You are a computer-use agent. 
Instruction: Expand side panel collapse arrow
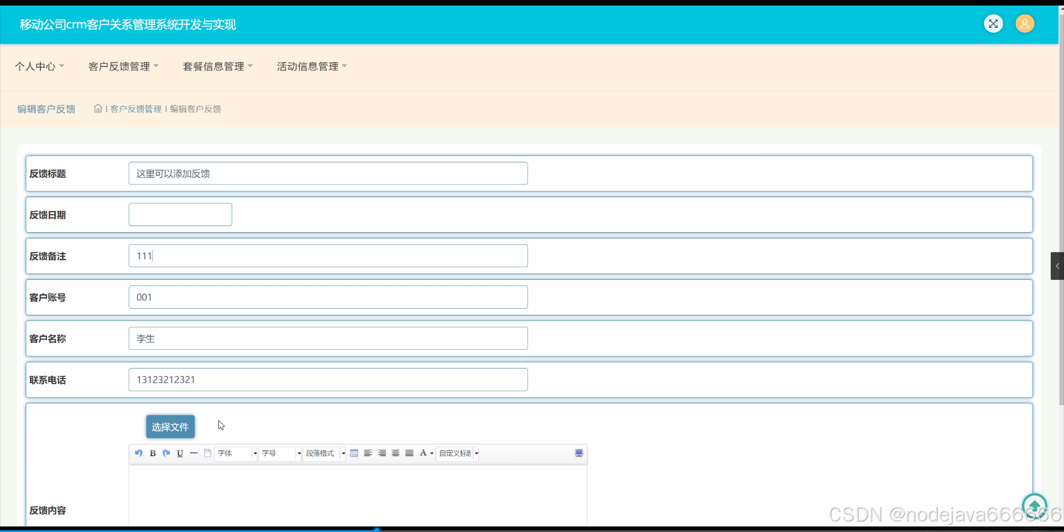[1057, 266]
